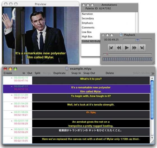Click Snap In in the toolbar
Viewport: 157px width, 148px height.
tap(76, 73)
